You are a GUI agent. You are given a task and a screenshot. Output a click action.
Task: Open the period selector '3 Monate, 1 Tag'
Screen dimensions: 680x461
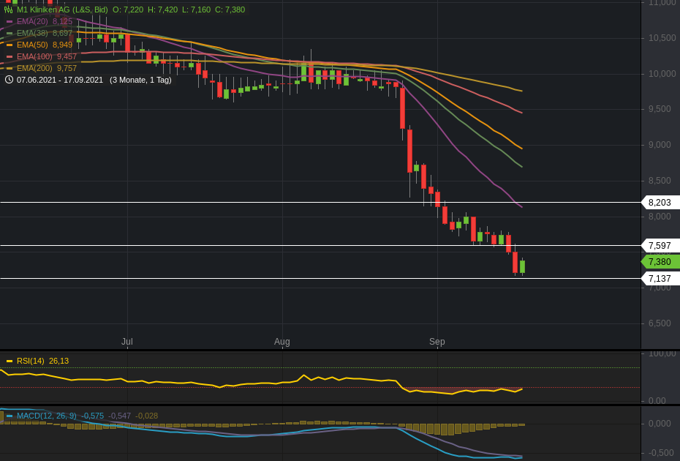coord(140,80)
